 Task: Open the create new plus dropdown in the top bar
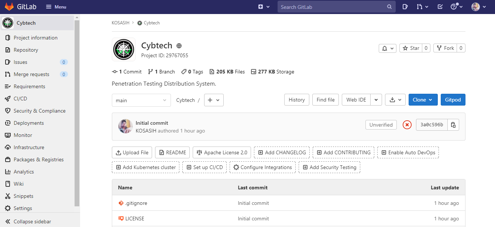264,7
